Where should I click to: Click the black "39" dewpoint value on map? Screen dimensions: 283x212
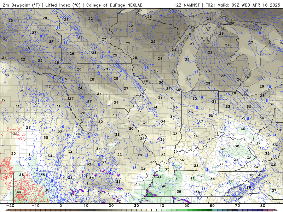click(179, 192)
